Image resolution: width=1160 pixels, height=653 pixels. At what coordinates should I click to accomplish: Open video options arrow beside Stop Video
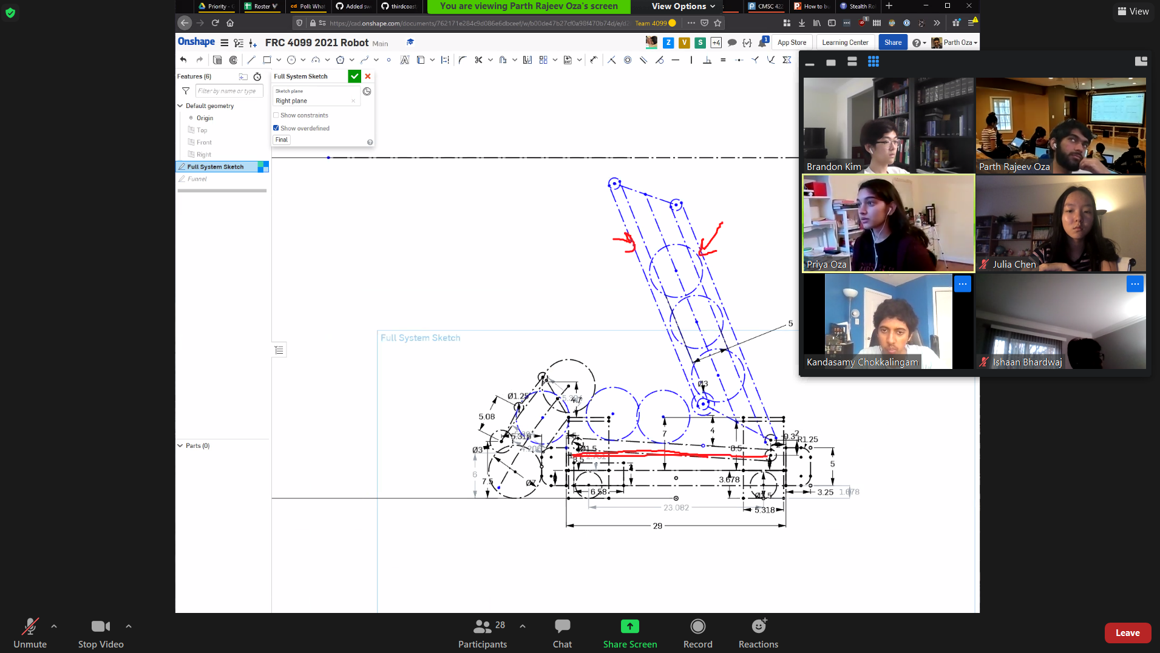point(129,626)
